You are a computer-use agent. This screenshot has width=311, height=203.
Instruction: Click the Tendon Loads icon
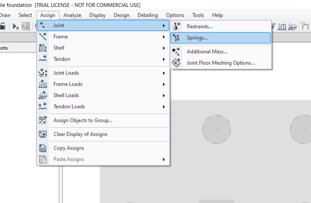click(x=43, y=107)
